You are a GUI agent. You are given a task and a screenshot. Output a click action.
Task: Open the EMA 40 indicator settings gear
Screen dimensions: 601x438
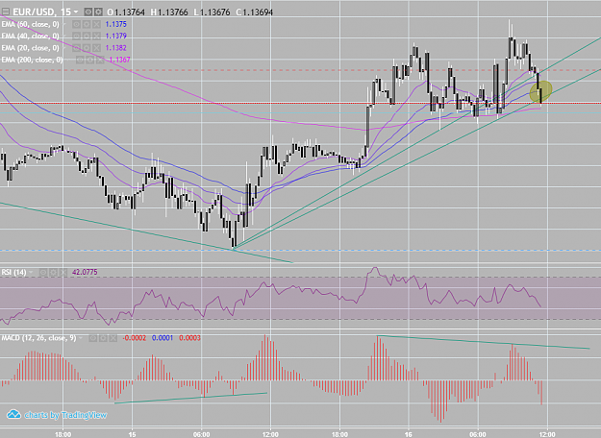point(87,36)
